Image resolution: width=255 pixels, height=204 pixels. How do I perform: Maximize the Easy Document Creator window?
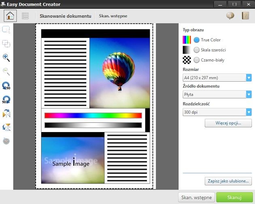(234, 4)
